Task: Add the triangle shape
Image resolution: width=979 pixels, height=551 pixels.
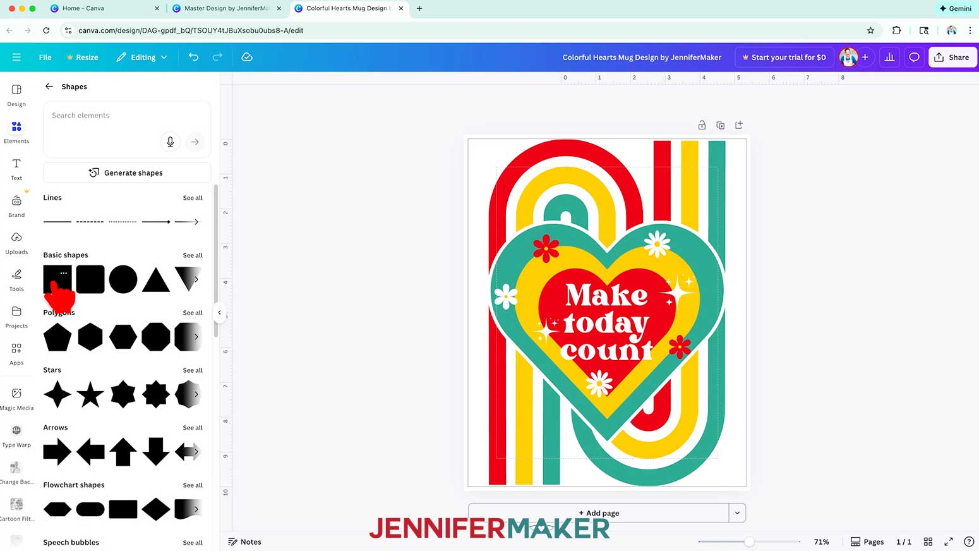Action: coord(156,279)
